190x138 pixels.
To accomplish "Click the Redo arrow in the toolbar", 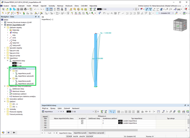I will pyautogui.click(x=41, y=9).
